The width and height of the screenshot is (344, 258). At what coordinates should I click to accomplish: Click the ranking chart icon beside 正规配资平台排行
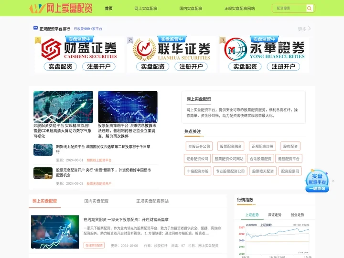tap(35, 28)
